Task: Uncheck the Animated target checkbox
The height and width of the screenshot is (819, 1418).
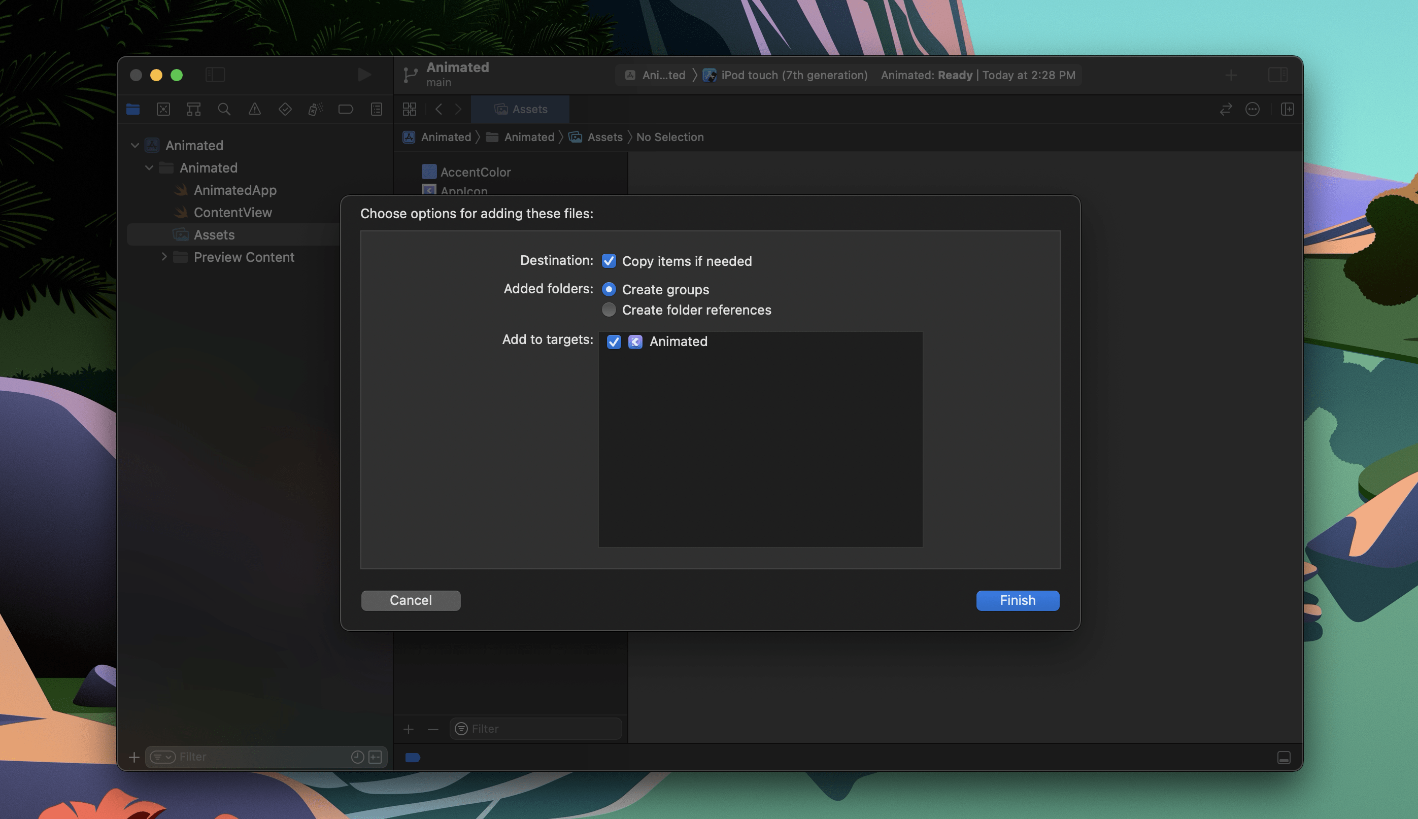Action: pos(614,342)
